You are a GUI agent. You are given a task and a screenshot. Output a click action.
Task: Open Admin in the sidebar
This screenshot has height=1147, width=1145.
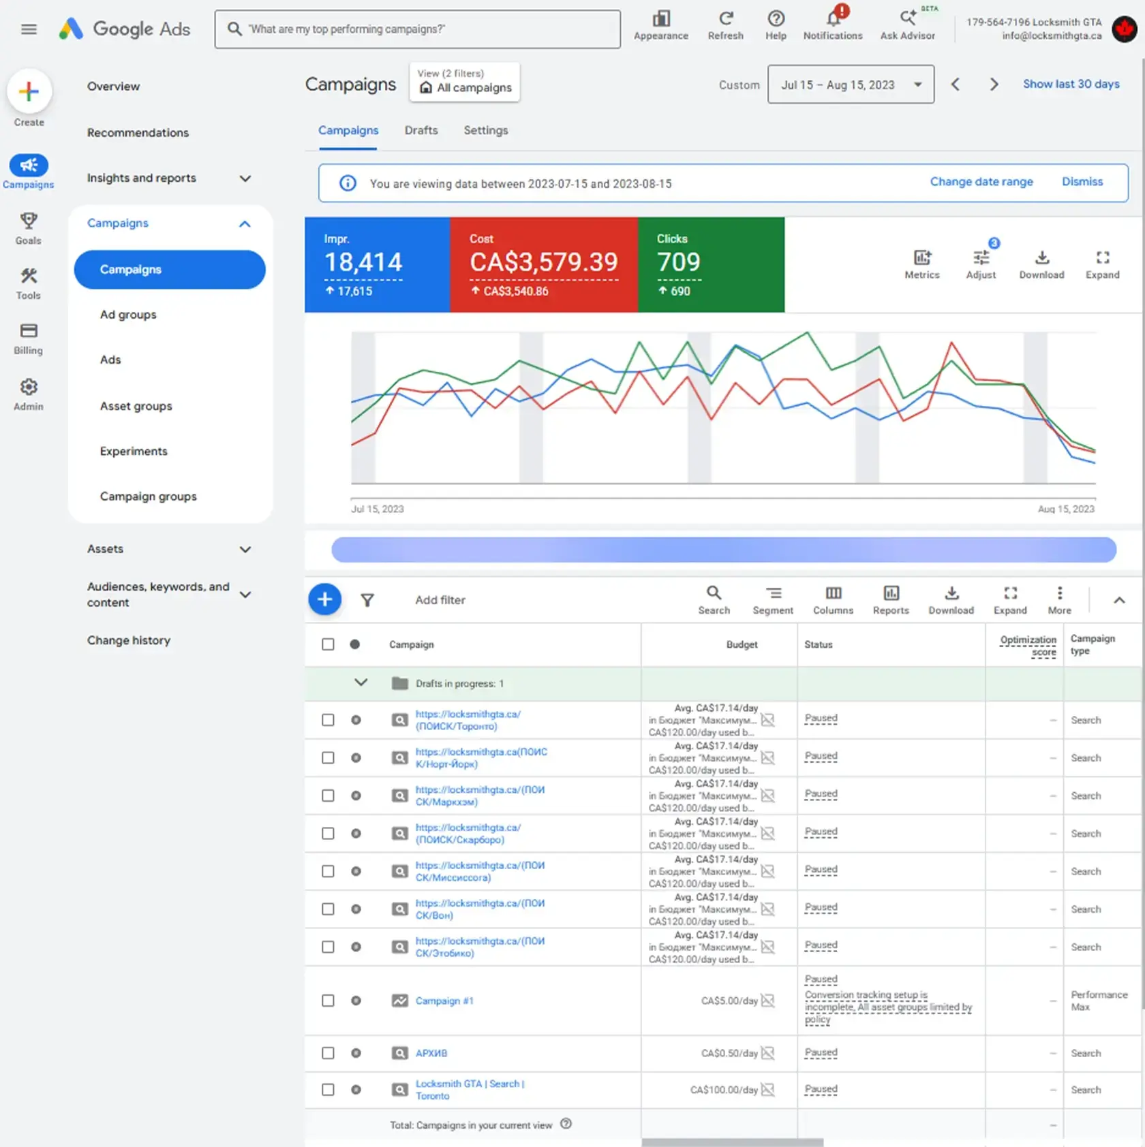click(29, 394)
